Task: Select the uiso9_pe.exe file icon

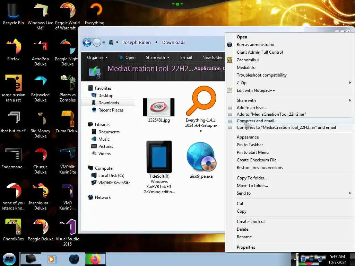Action: point(201,160)
